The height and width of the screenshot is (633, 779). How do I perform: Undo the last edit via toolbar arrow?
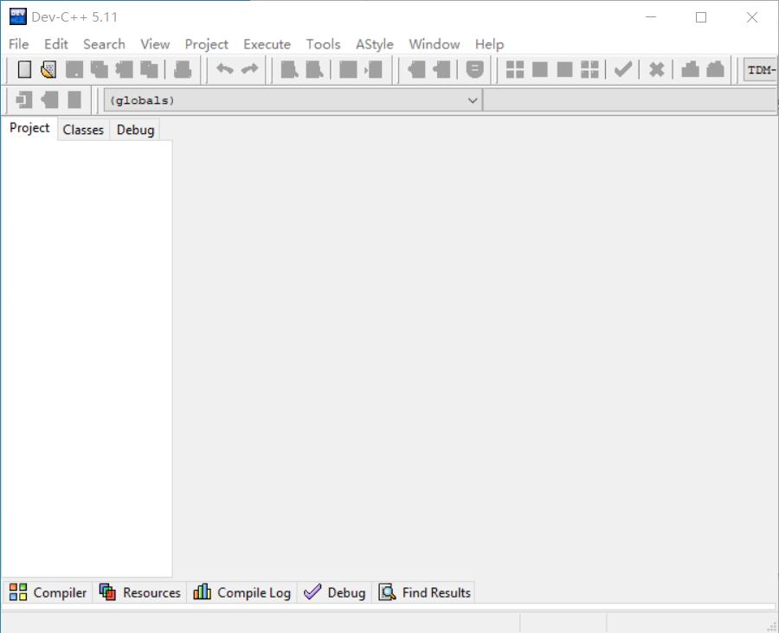click(225, 69)
